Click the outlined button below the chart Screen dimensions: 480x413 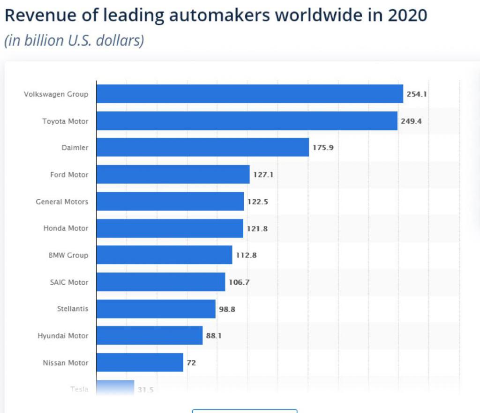(245, 411)
